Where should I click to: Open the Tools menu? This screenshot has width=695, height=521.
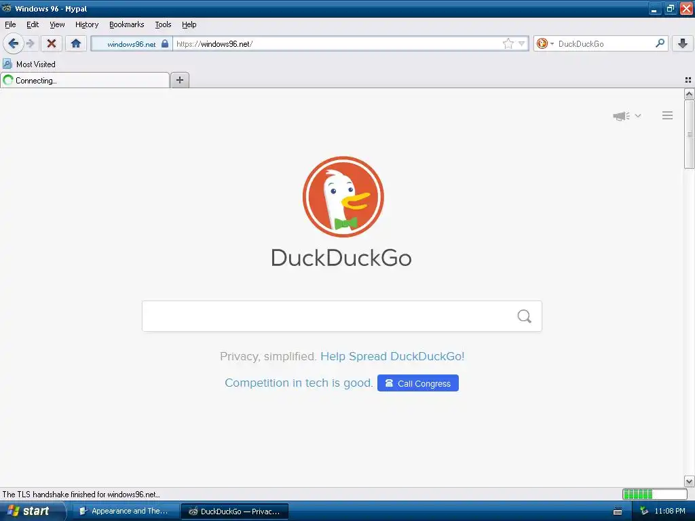click(163, 24)
